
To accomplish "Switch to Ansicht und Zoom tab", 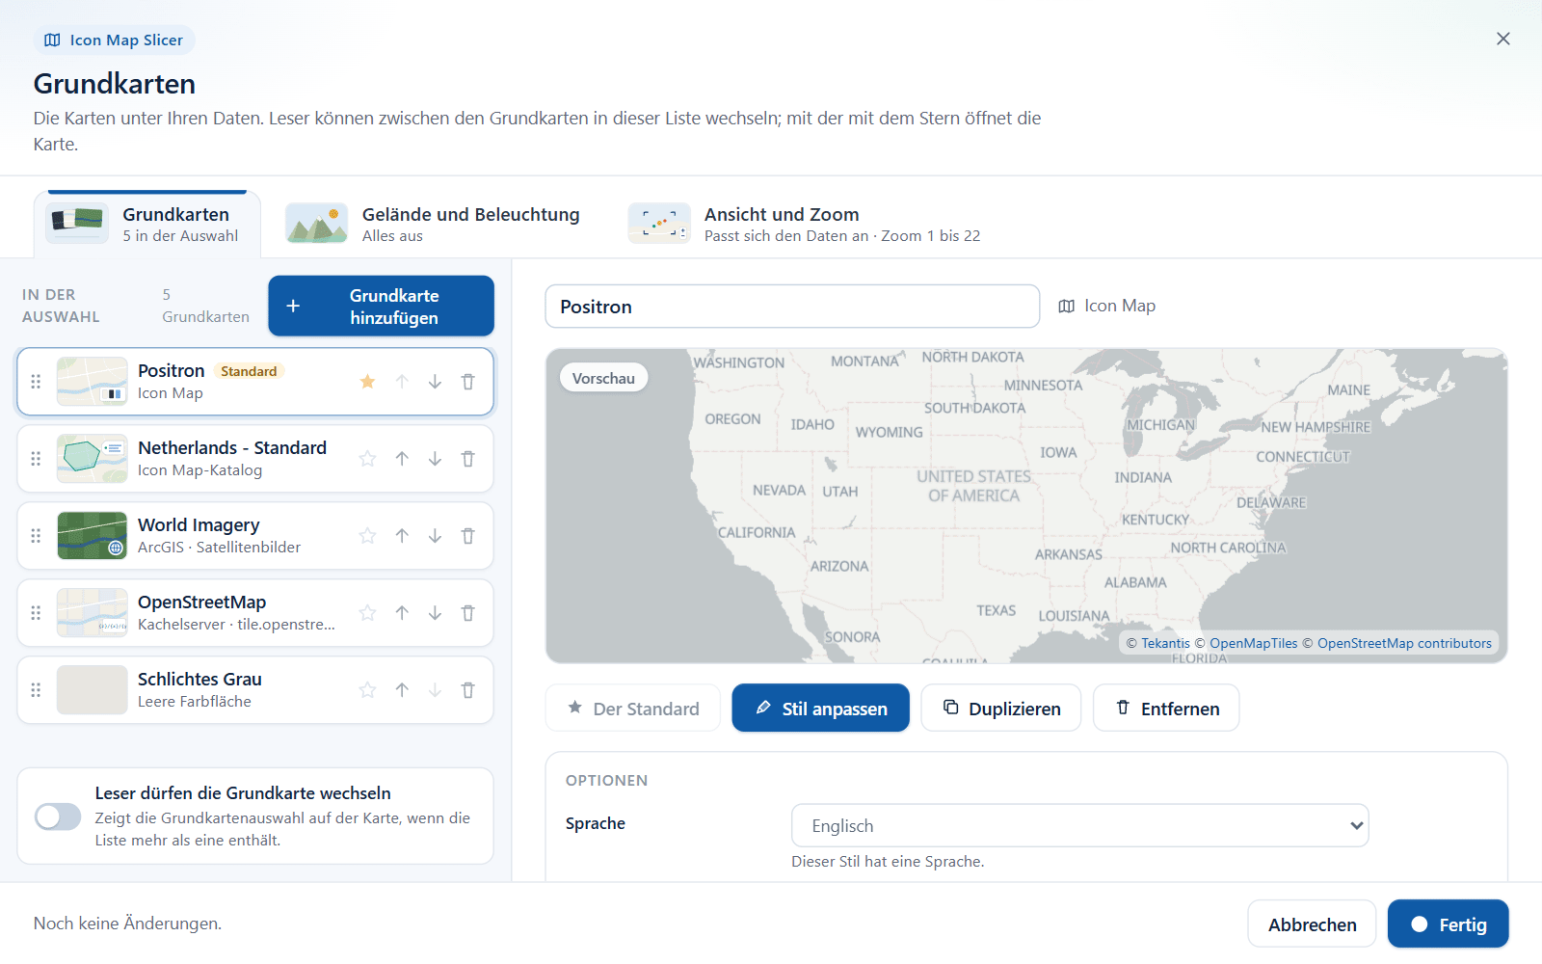I will pos(804,224).
